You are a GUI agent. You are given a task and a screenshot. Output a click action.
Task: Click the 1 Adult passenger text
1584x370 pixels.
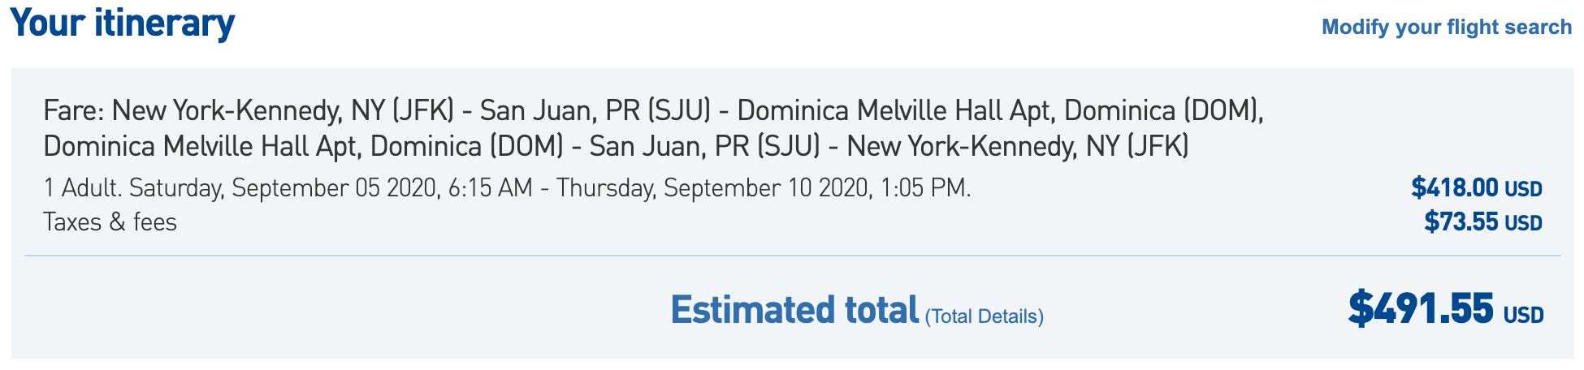click(x=82, y=188)
